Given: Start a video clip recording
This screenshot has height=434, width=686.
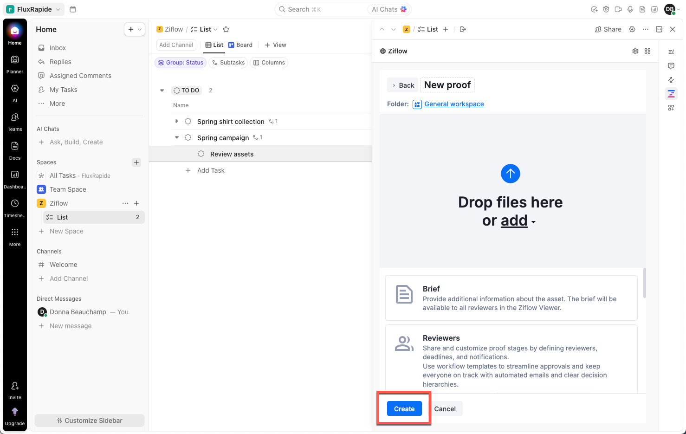Looking at the screenshot, I should [x=618, y=9].
